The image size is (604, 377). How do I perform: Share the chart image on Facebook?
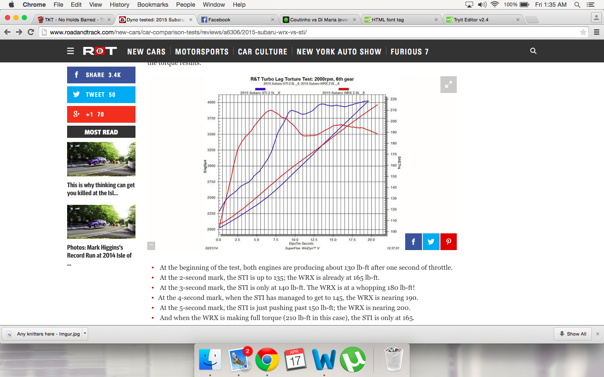413,242
